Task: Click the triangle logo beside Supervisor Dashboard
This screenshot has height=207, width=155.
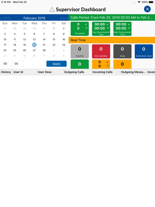Action: pyautogui.click(x=52, y=9)
